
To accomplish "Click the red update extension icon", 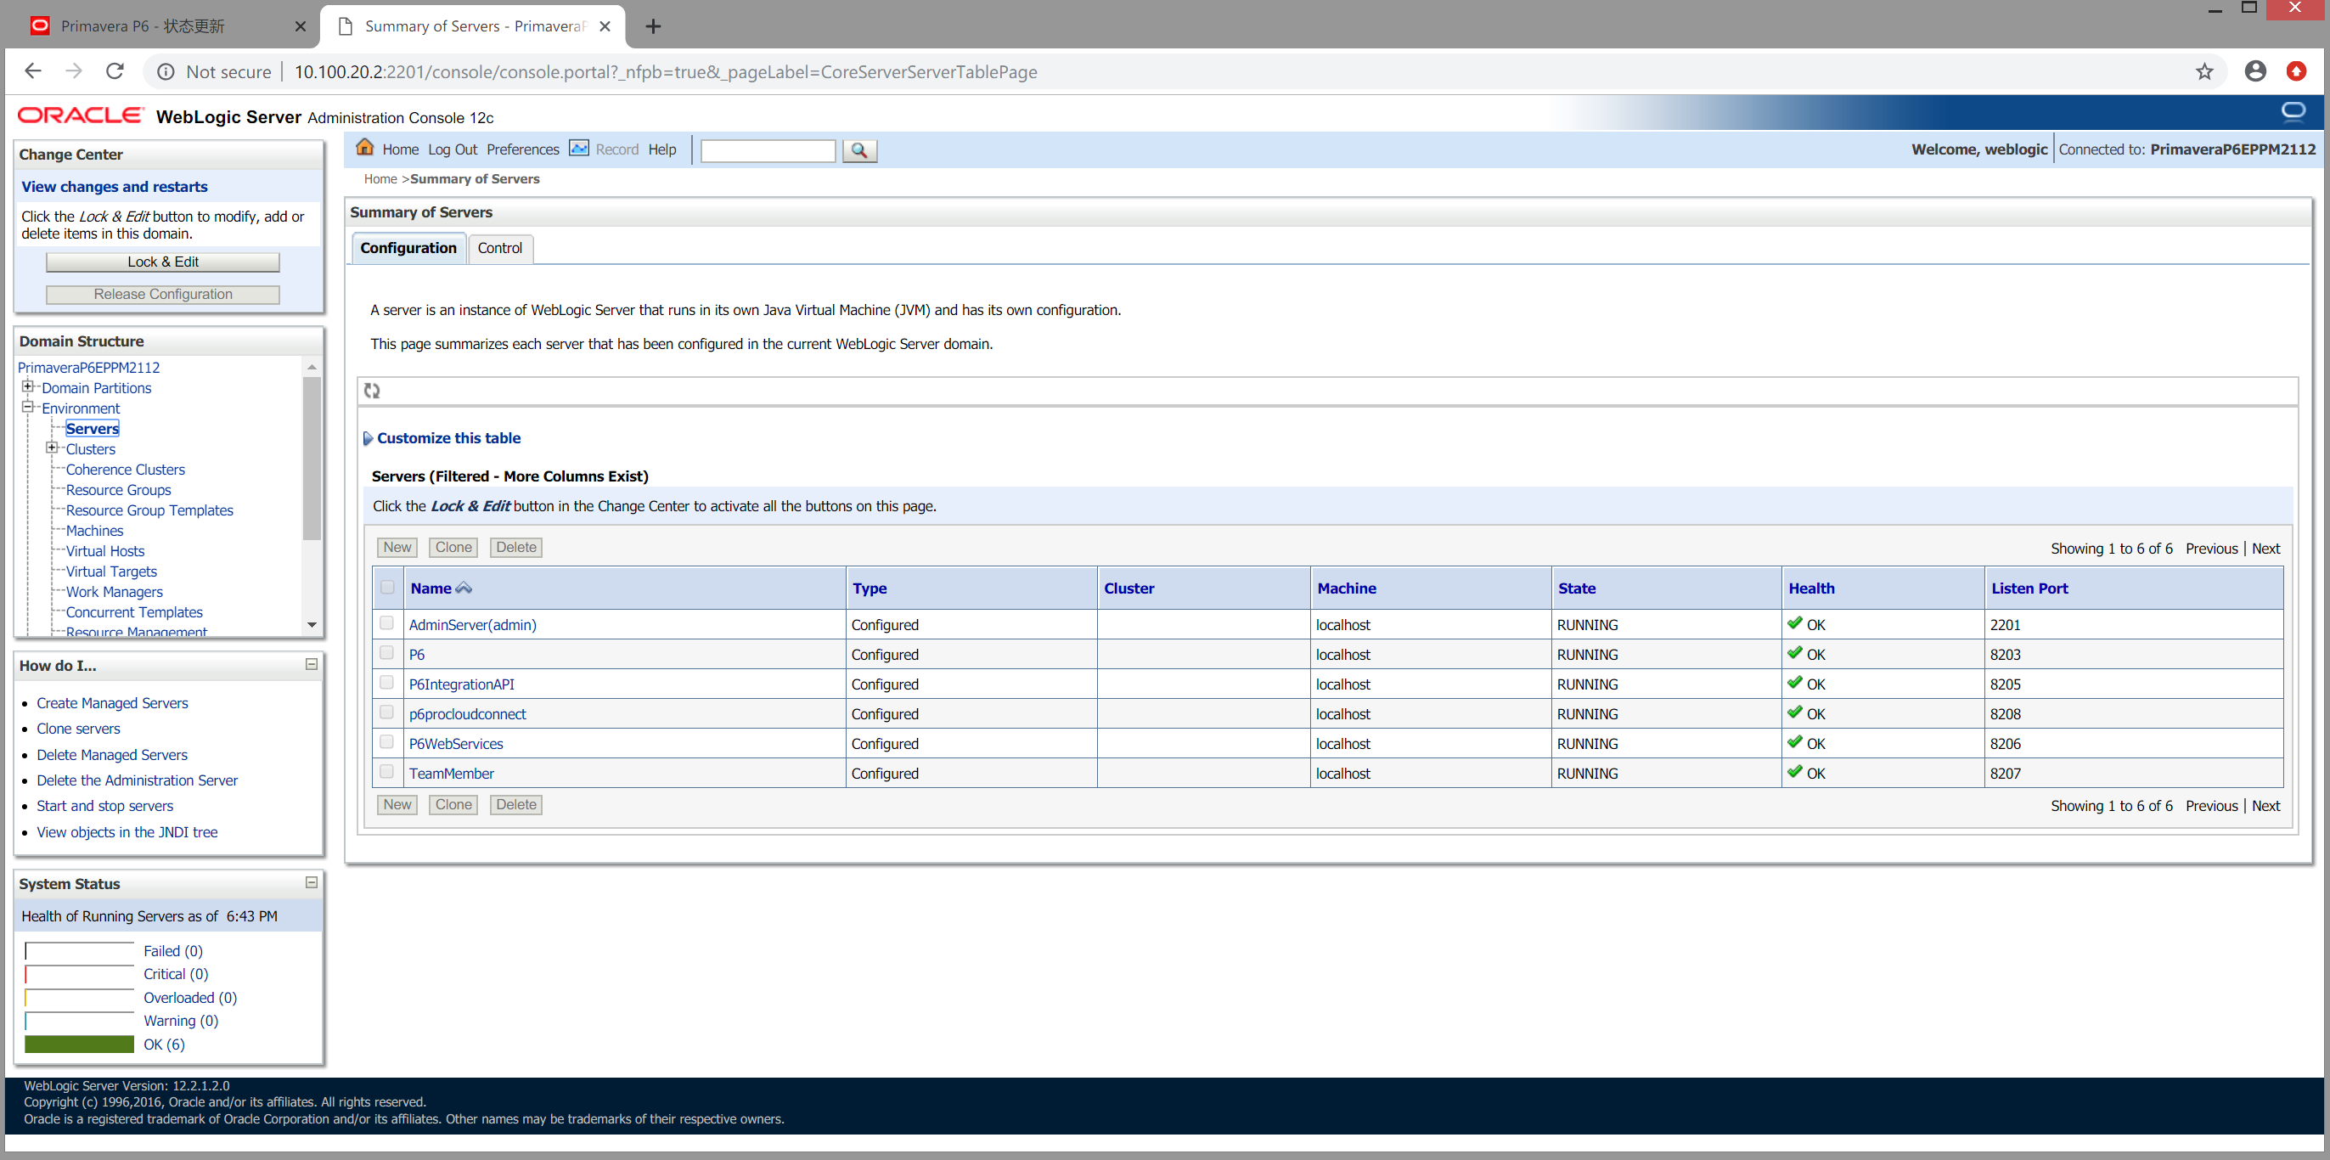I will click(2296, 71).
